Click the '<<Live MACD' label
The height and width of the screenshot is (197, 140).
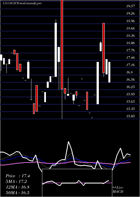pos(118,190)
